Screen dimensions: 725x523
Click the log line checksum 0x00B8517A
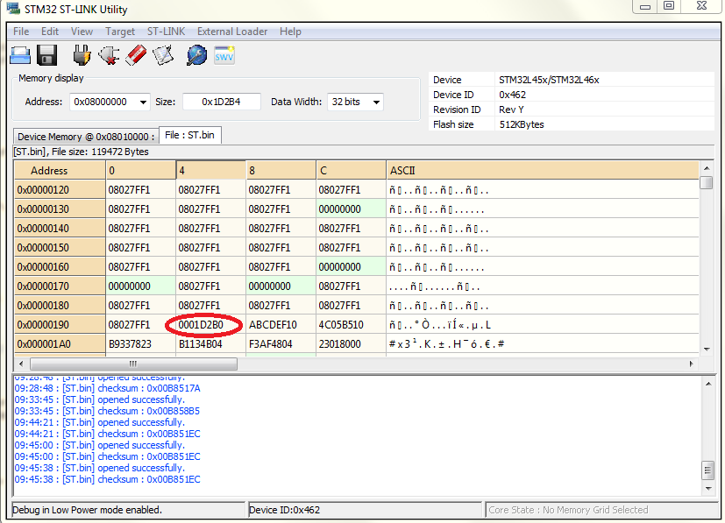(x=107, y=388)
